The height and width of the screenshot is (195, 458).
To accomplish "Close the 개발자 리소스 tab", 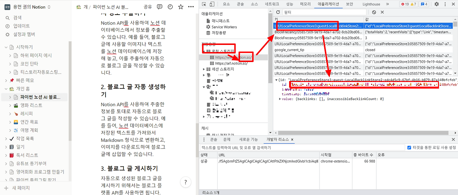I will [292, 140].
